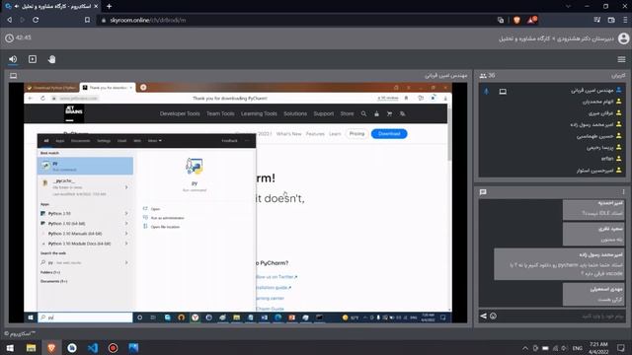
Task: Click blue Download button in shared screen
Action: (x=389, y=134)
